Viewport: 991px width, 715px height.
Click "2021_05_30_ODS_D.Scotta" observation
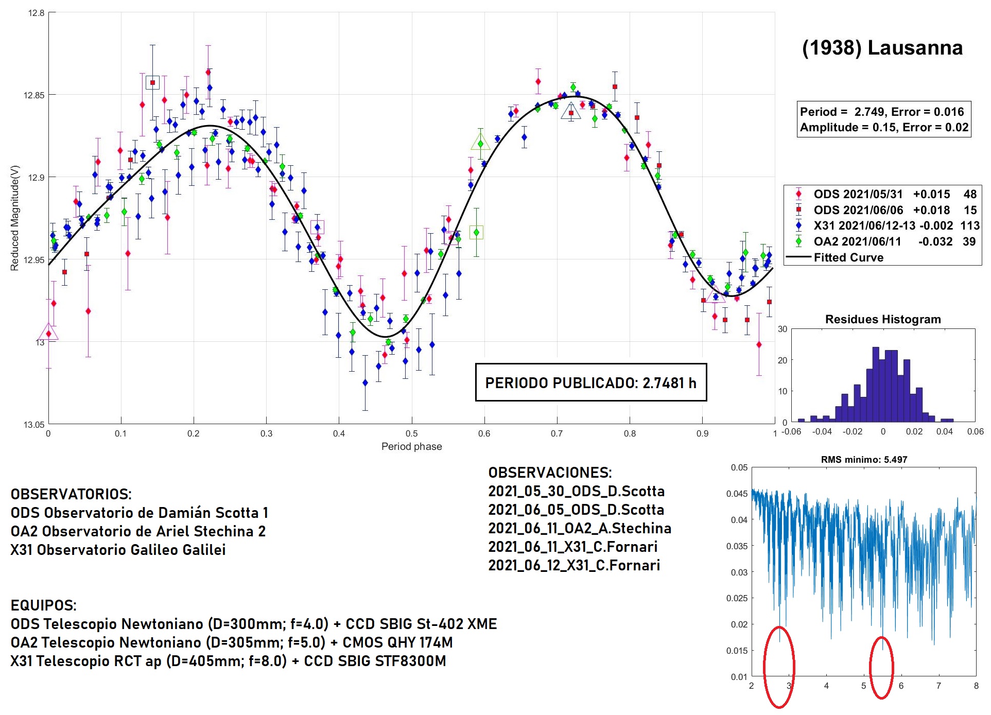pyautogui.click(x=576, y=491)
